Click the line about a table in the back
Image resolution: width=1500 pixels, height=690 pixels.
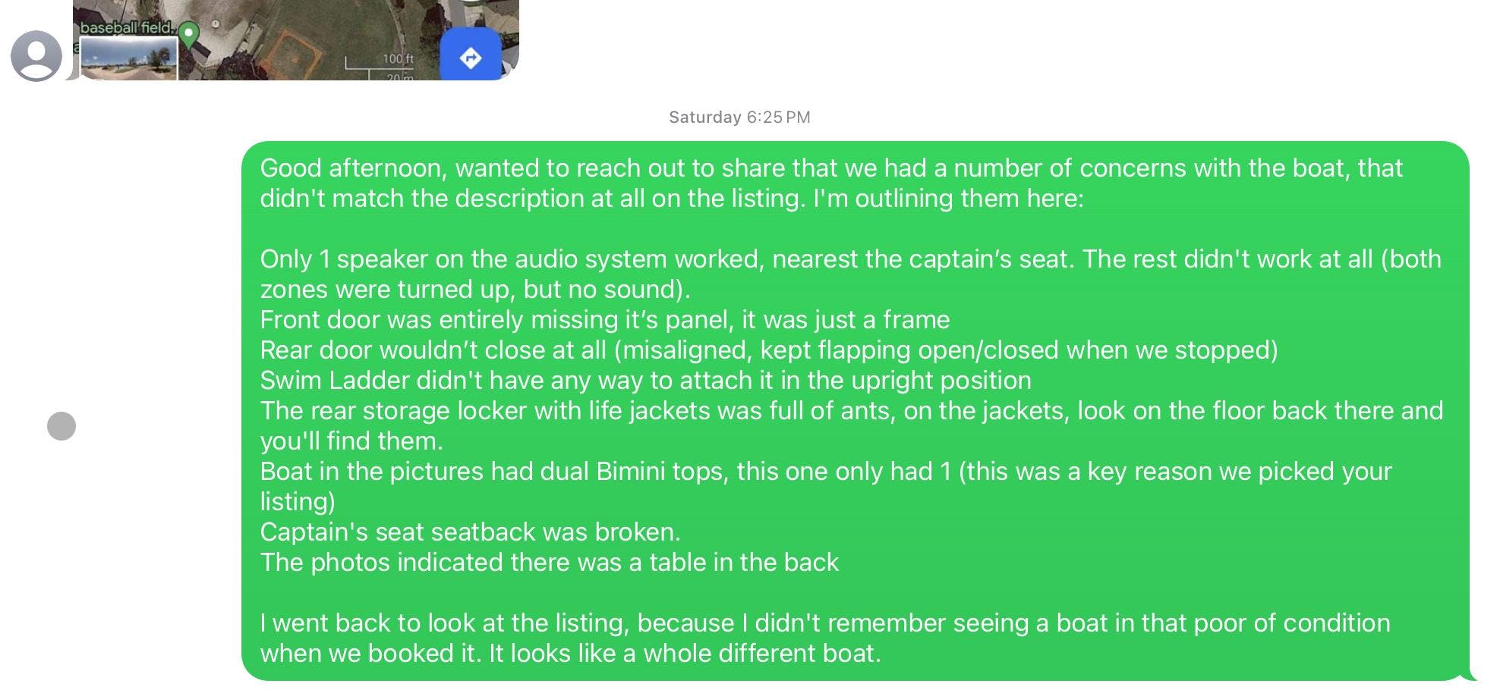(550, 562)
